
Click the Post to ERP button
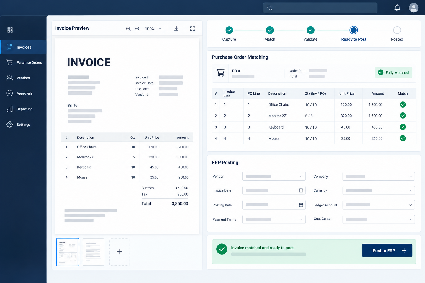pos(387,250)
